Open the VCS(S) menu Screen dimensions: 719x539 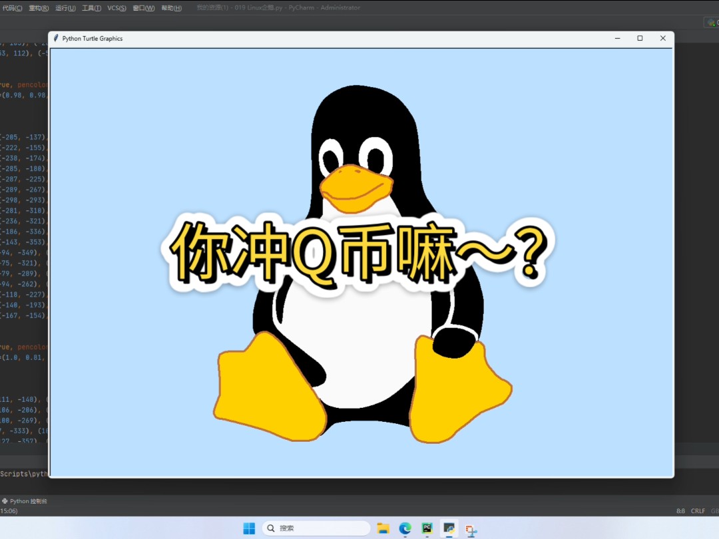[116, 8]
